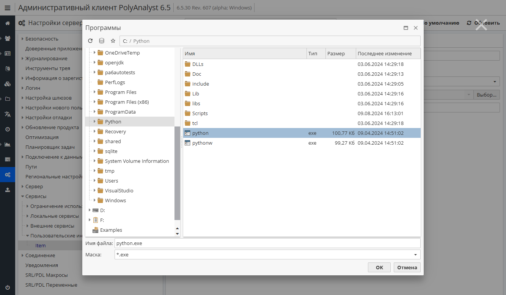Select the include folder row
The height and width of the screenshot is (295, 506).
302,84
